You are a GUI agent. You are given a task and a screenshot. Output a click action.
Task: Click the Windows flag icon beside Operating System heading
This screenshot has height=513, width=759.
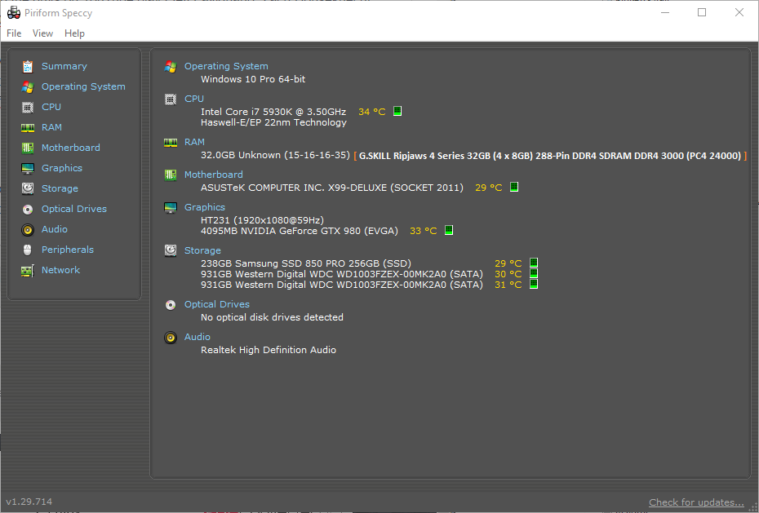click(171, 67)
